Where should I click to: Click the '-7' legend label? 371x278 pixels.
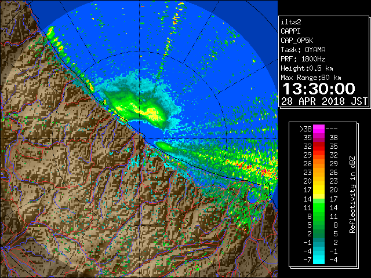click(x=308, y=260)
